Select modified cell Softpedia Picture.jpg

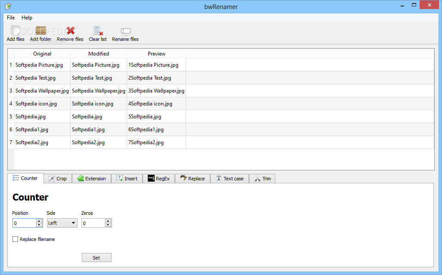tap(99, 65)
